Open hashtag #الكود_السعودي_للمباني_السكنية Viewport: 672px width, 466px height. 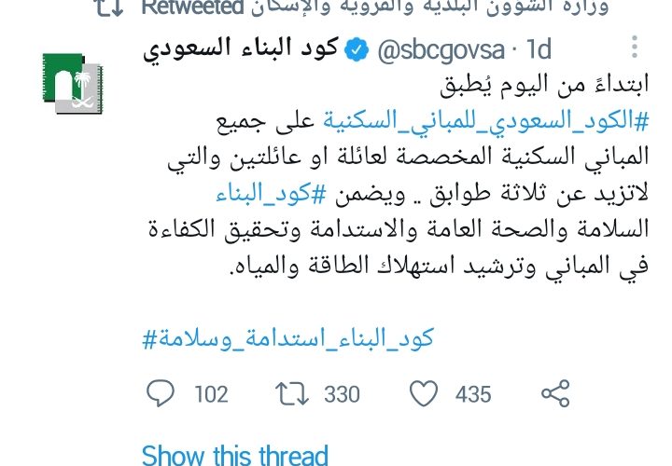[x=485, y=121]
